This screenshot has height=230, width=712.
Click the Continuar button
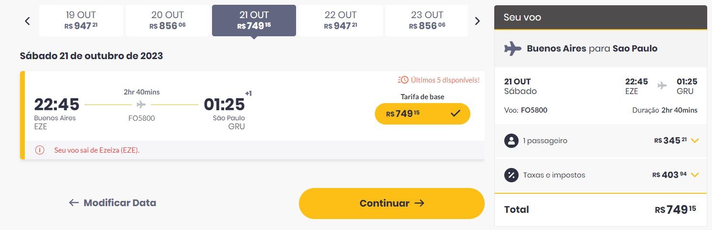coord(392,203)
